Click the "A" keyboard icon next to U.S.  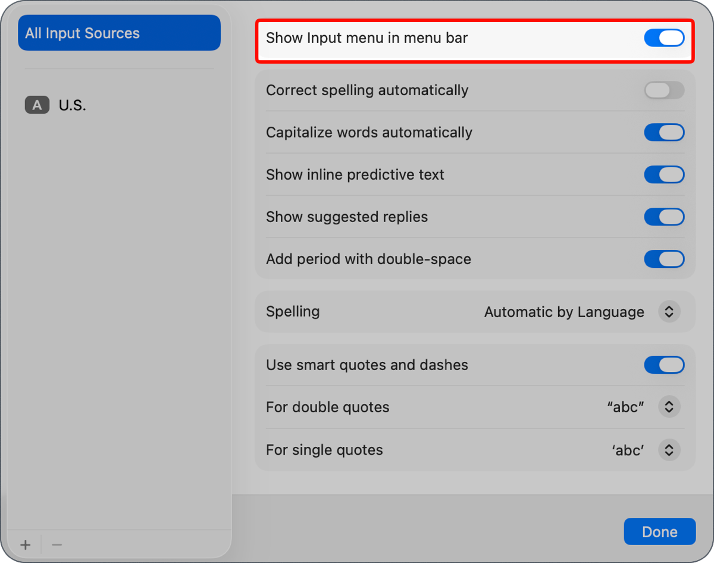pyautogui.click(x=37, y=105)
